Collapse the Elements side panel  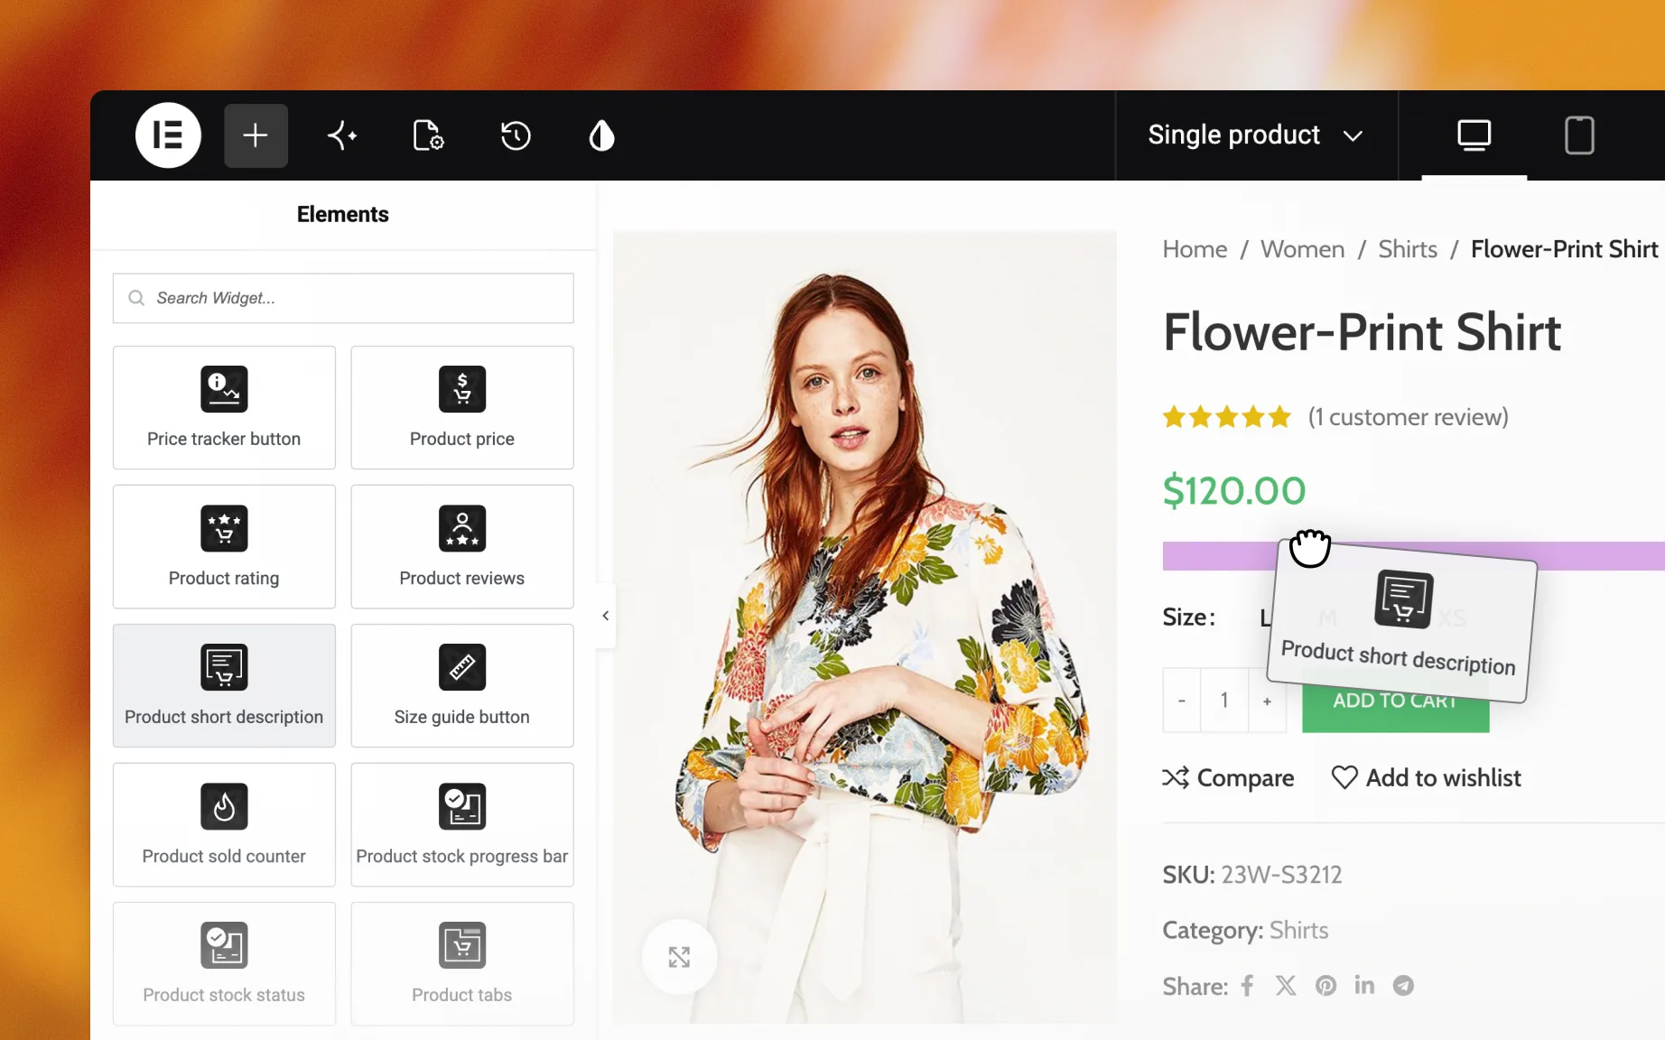click(x=606, y=616)
